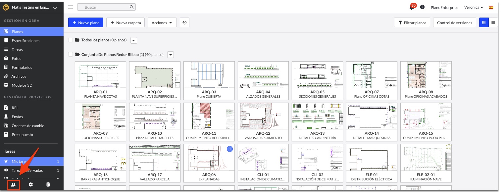Open the dropdown next to Todos los planos
The width and height of the screenshot is (501, 192).
click(133, 40)
